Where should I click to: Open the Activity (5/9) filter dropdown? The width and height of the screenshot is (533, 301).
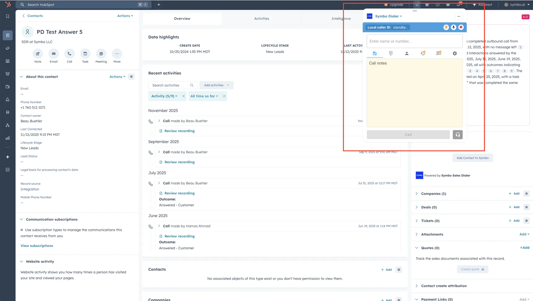[x=164, y=96]
